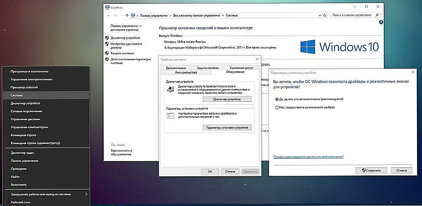Open help with the blue question mark

point(381,22)
